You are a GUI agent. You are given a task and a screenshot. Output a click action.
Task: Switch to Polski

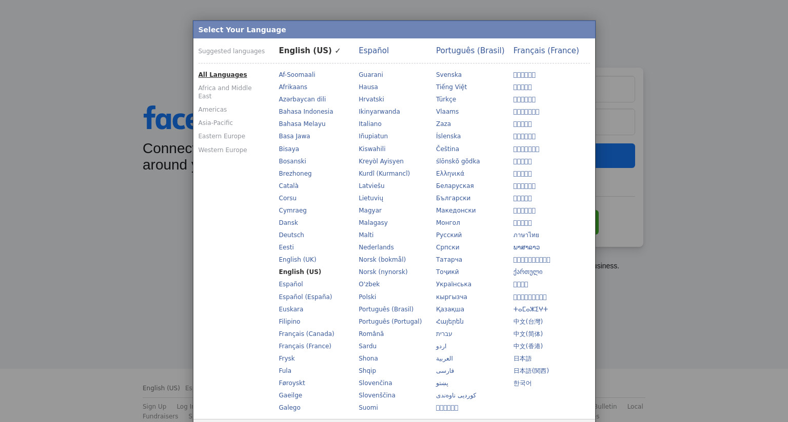point(367,297)
